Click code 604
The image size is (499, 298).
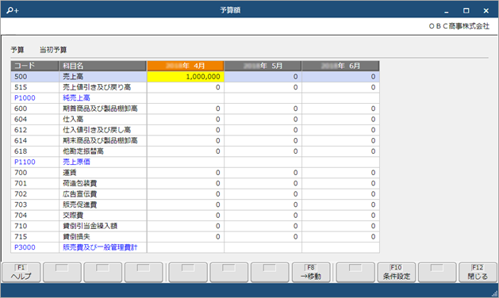click(21, 119)
